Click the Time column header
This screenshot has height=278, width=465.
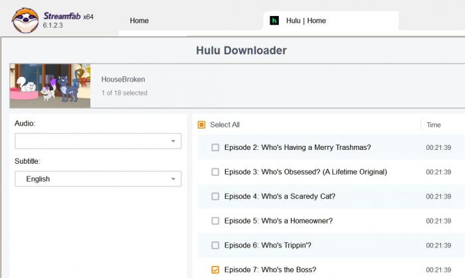pos(434,125)
